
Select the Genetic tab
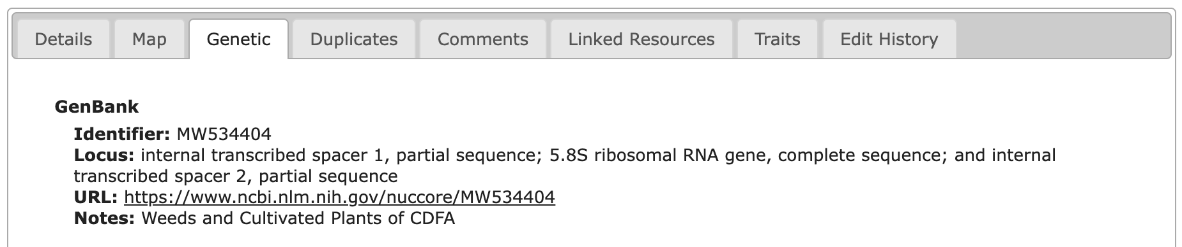click(238, 39)
